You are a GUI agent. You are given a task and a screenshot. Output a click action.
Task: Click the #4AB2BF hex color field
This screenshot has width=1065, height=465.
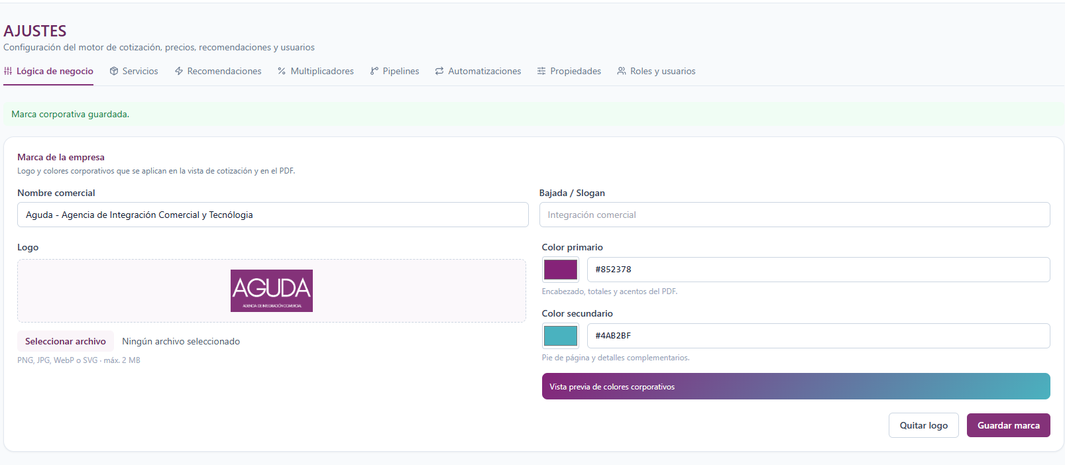[x=818, y=336]
